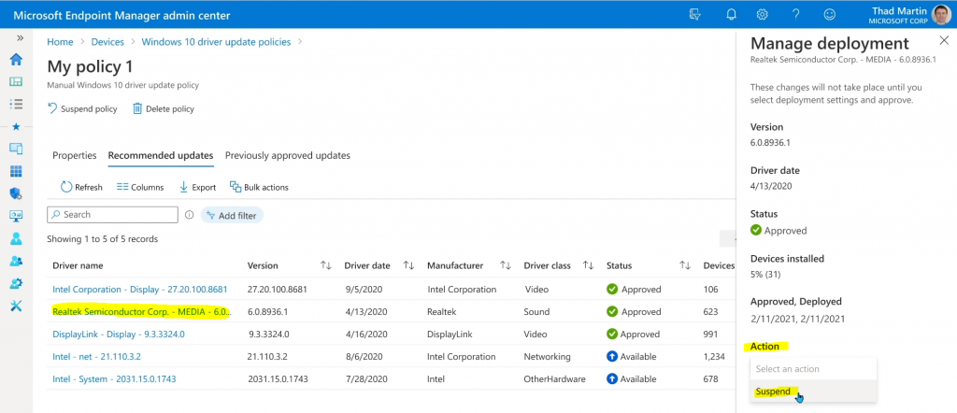Open the help question mark icon
The height and width of the screenshot is (413, 957).
[796, 14]
